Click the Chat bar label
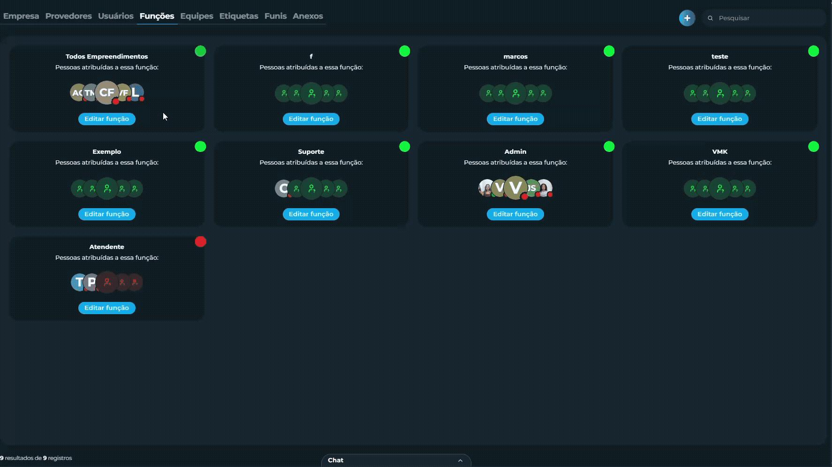Viewport: 832px width, 467px height. (x=335, y=460)
